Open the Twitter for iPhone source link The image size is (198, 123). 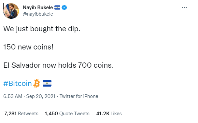pyautogui.click(x=79, y=96)
